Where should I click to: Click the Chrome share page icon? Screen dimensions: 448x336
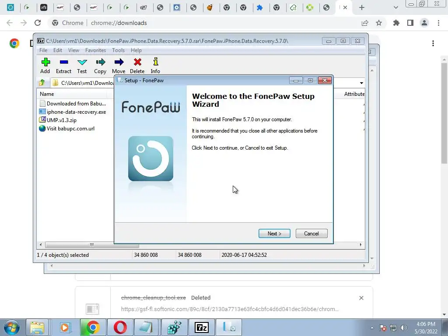365,23
